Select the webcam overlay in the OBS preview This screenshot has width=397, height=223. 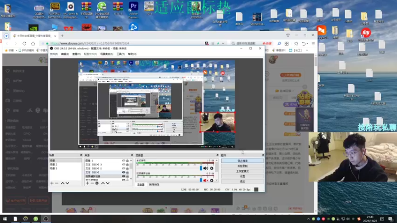point(217,122)
